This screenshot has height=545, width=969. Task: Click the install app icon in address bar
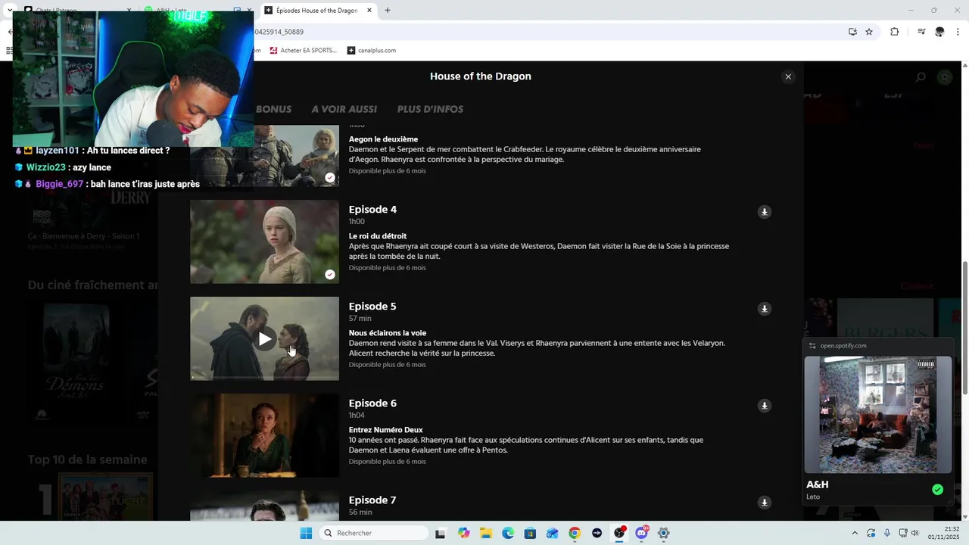pos(852,32)
